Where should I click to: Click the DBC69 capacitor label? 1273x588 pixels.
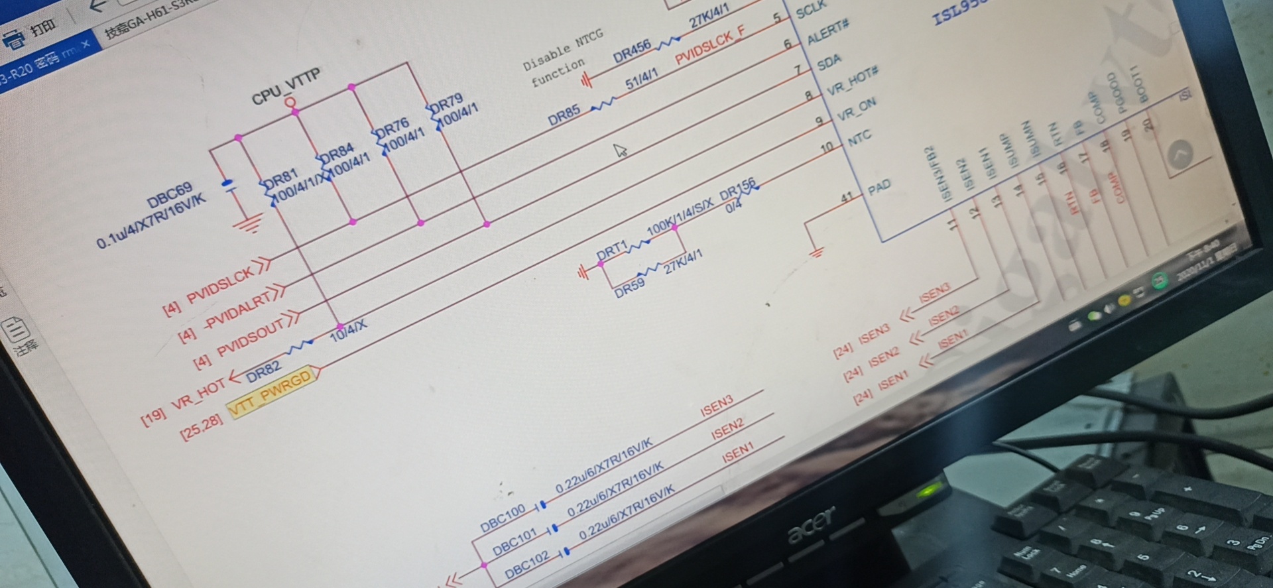[170, 198]
